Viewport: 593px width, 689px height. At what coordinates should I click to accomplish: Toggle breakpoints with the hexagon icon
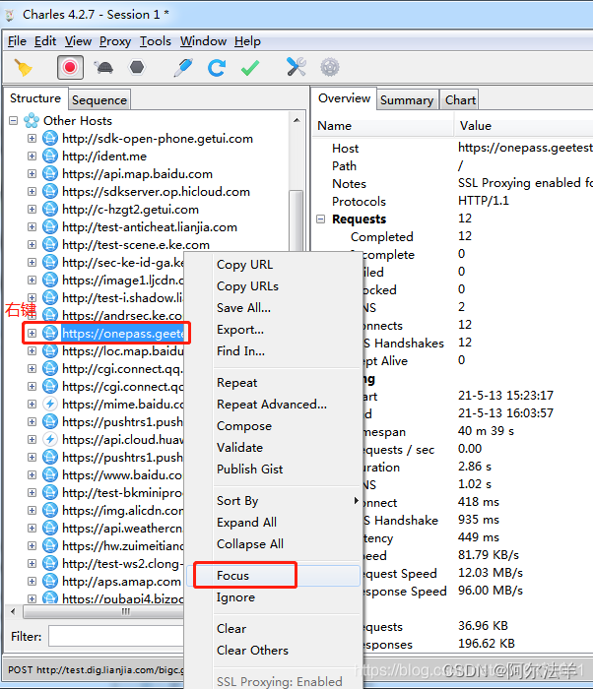137,67
